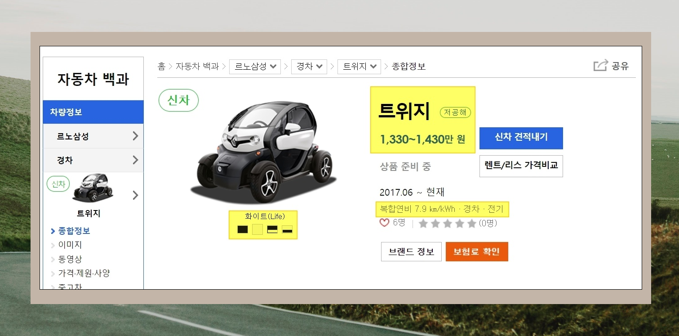Go to 홈 in breadcrumb

(161, 67)
